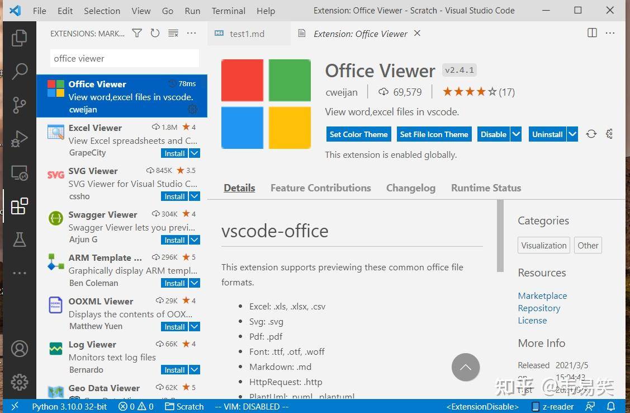Open errors and warnings status indicator
This screenshot has width=630, height=413.
(136, 407)
